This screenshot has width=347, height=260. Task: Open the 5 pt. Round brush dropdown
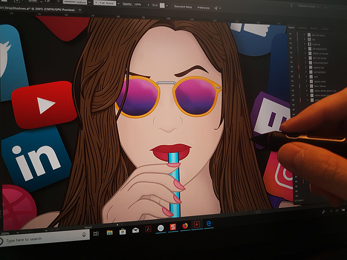pyautogui.click(x=118, y=4)
